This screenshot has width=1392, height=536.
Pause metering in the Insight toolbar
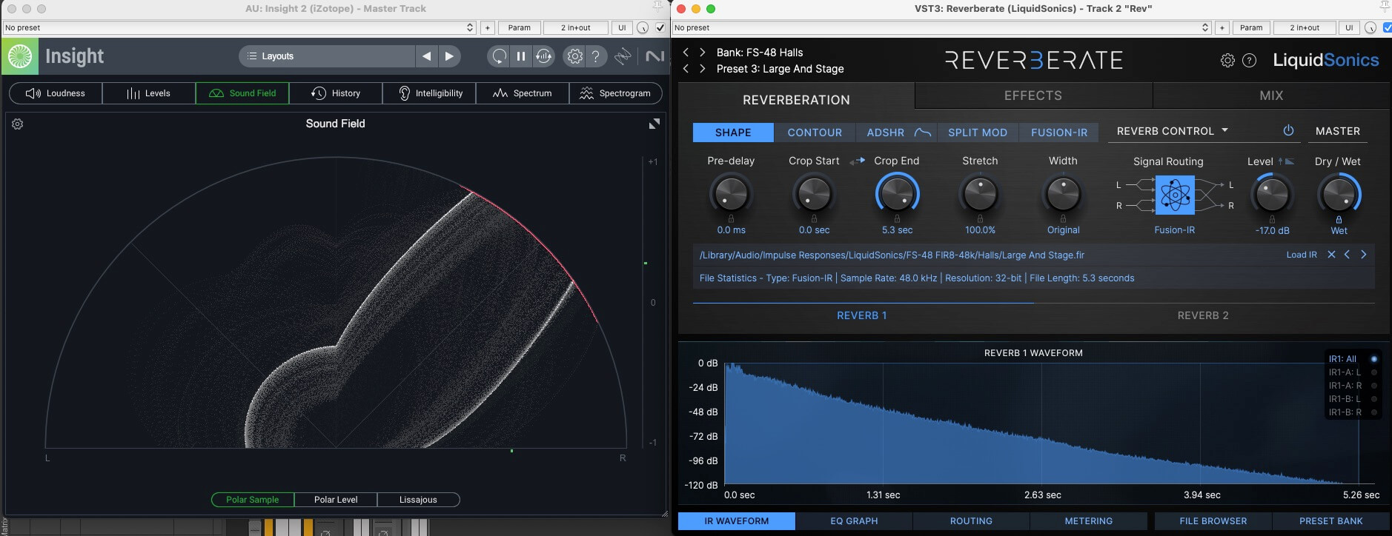[521, 56]
